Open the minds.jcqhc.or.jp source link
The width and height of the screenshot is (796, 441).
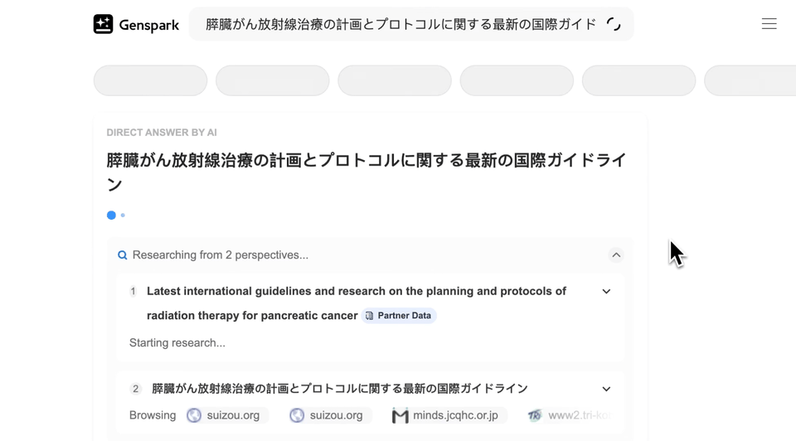(455, 415)
